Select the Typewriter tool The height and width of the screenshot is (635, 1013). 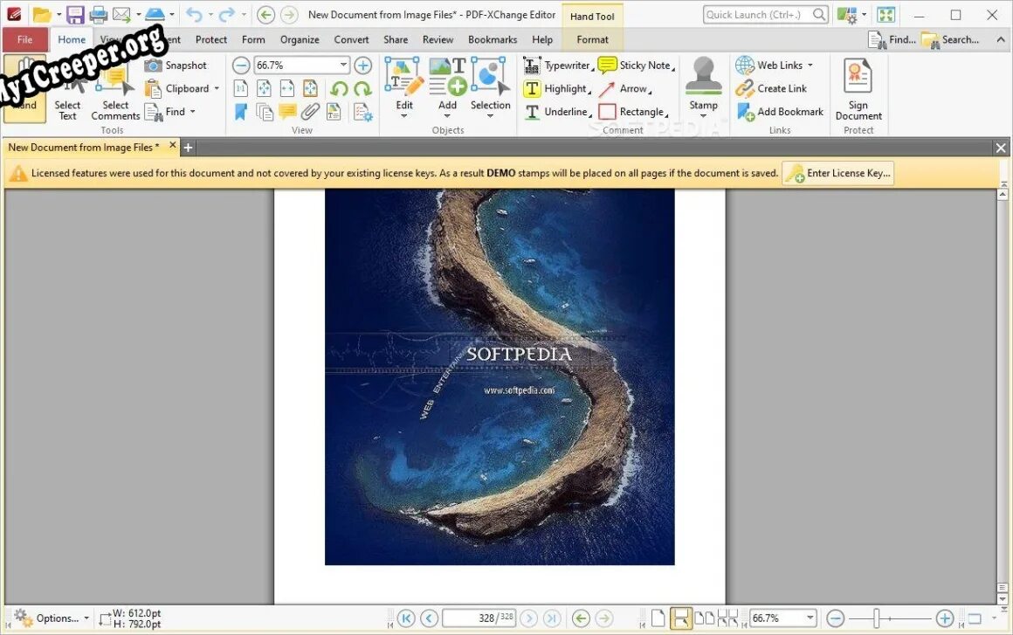coord(558,66)
